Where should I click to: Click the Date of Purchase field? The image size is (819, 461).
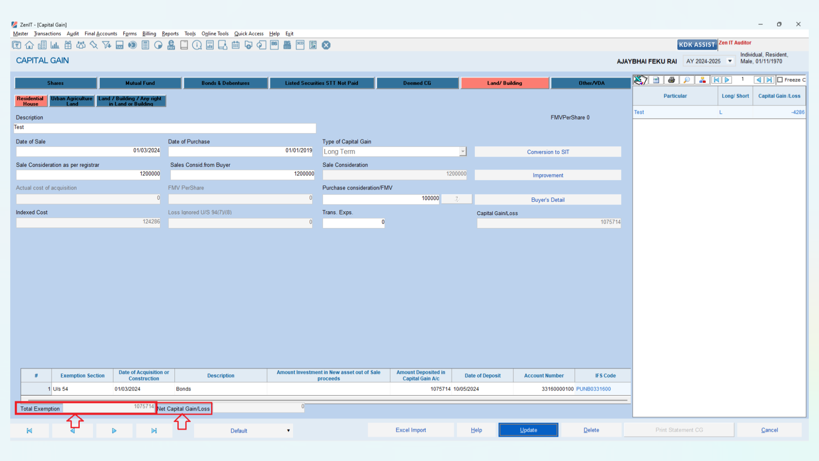240,151
